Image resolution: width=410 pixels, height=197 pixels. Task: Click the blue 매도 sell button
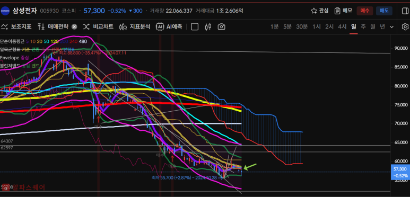coord(384,11)
